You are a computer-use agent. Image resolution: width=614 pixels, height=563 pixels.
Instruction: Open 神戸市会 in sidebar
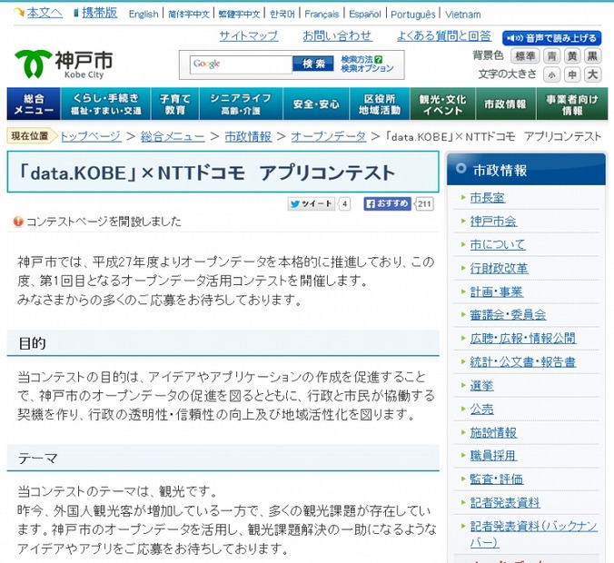[493, 222]
